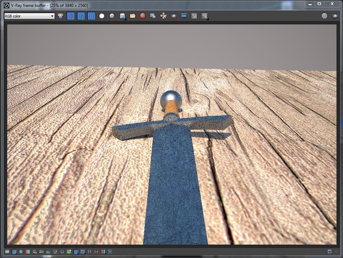
Task: Clear the image with red X icon
Action: pyautogui.click(x=143, y=16)
